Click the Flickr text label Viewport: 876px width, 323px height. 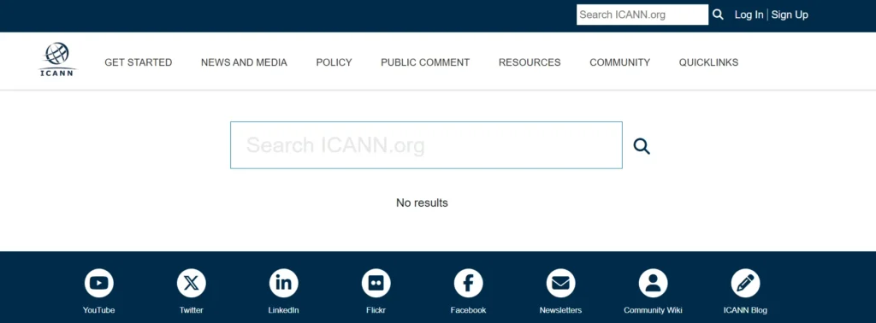[376, 310]
